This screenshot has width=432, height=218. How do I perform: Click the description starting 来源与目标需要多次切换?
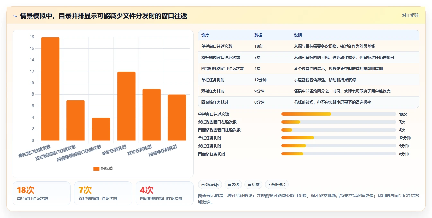(x=334, y=46)
